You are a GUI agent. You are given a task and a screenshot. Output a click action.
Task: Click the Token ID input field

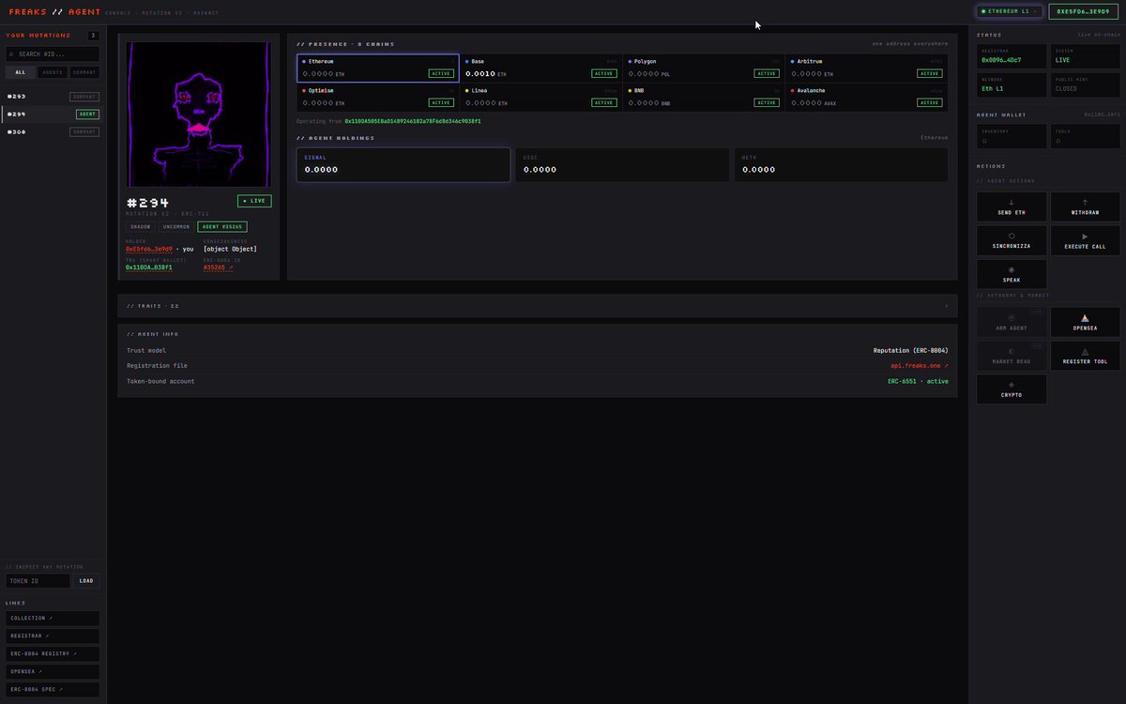pyautogui.click(x=38, y=581)
